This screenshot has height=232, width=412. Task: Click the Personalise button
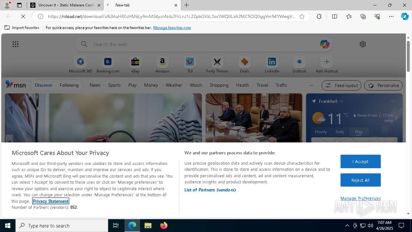click(383, 85)
